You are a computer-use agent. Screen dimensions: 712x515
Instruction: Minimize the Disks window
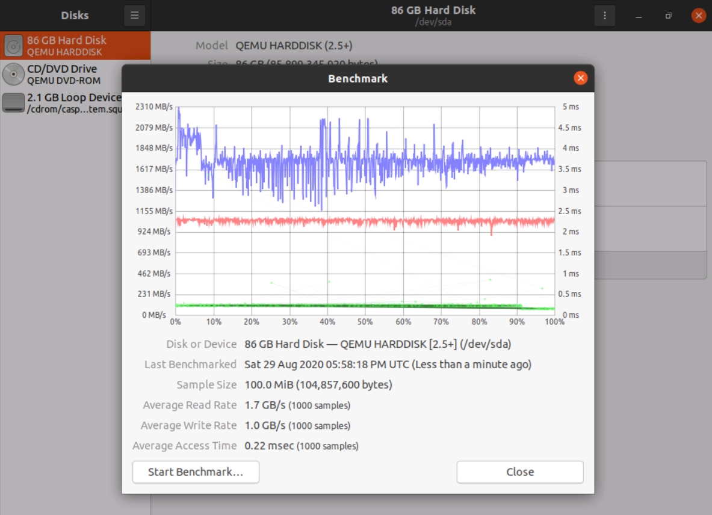tap(639, 16)
